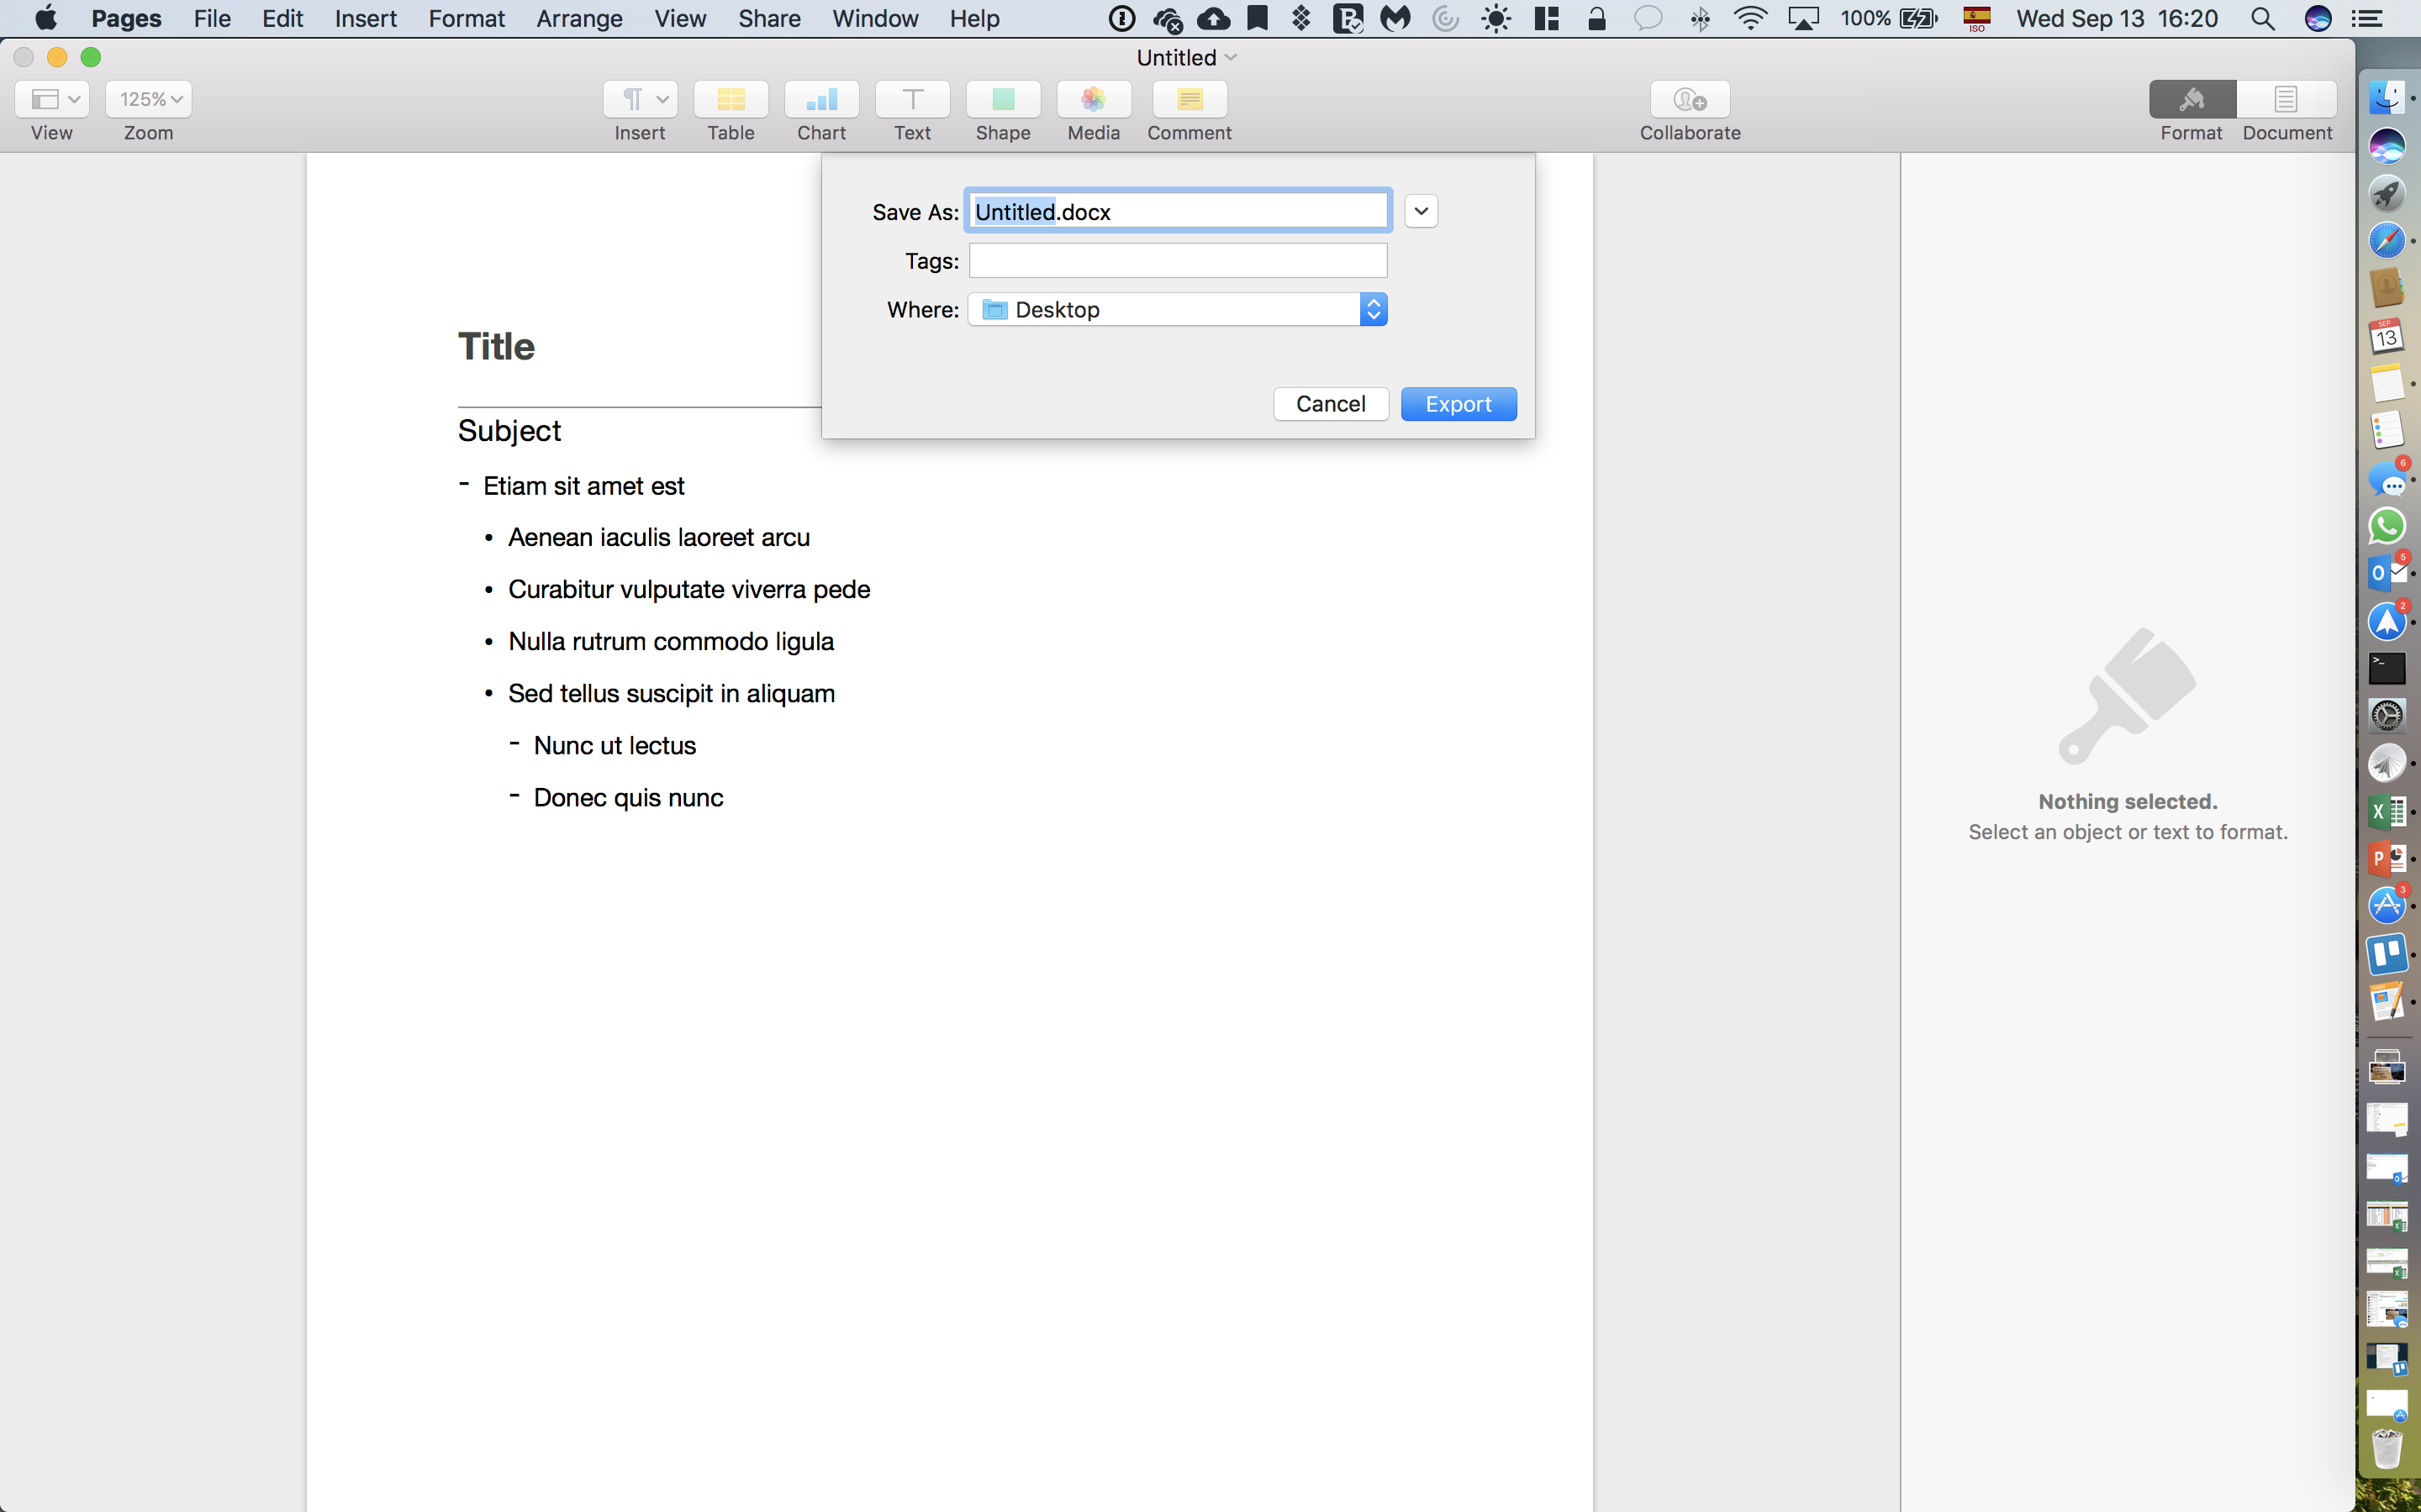The image size is (2421, 1512).
Task: Add a Shape to the document
Action: [1002, 110]
